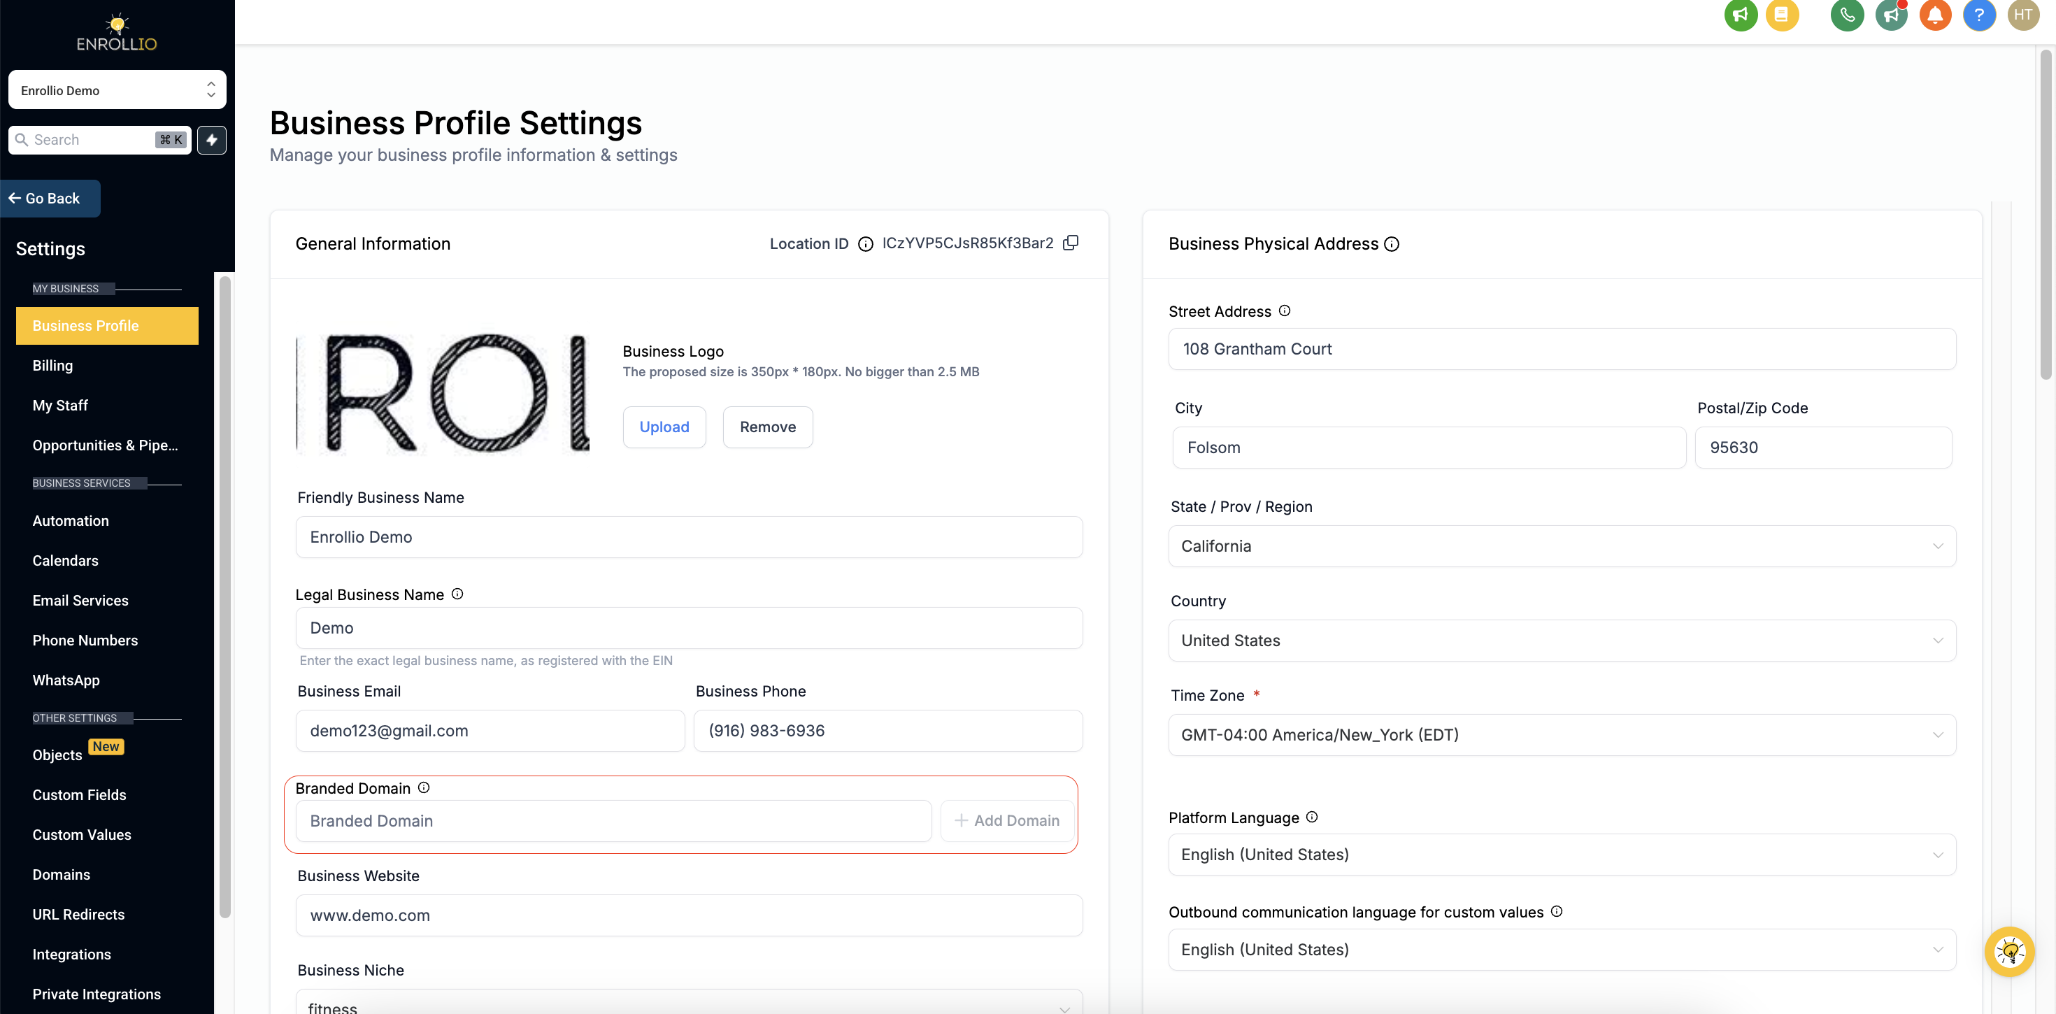Open the blue help question mark
This screenshot has width=2056, height=1014.
1978,15
